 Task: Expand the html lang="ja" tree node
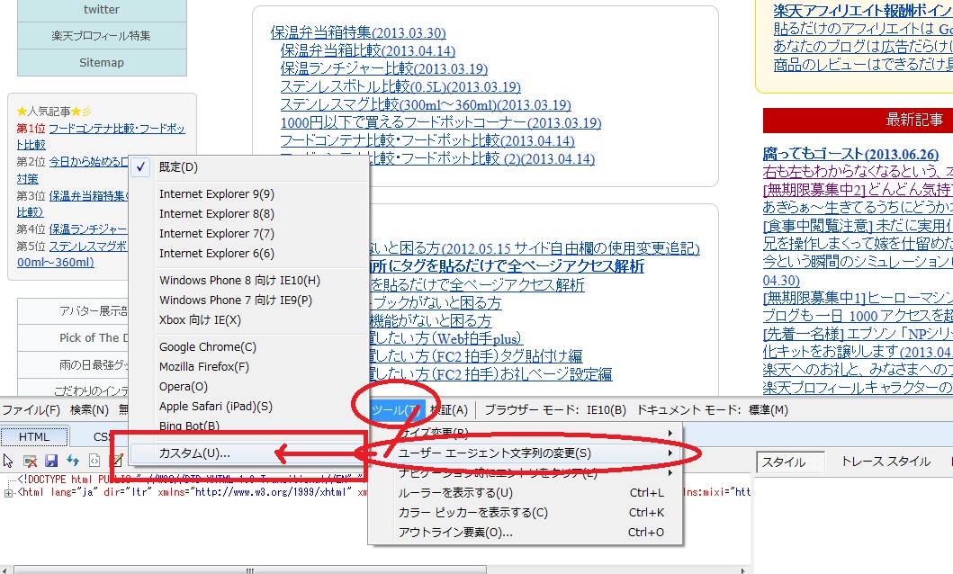[9, 492]
